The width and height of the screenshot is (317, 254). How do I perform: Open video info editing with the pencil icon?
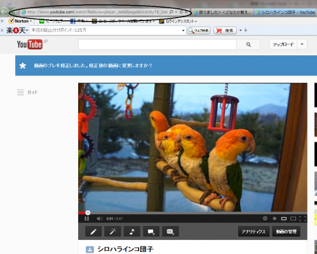pos(93,232)
